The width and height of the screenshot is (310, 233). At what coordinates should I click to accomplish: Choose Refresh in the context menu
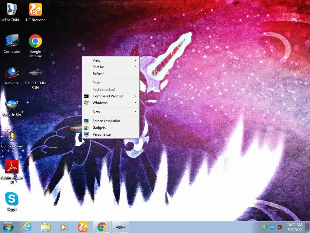click(x=111, y=74)
